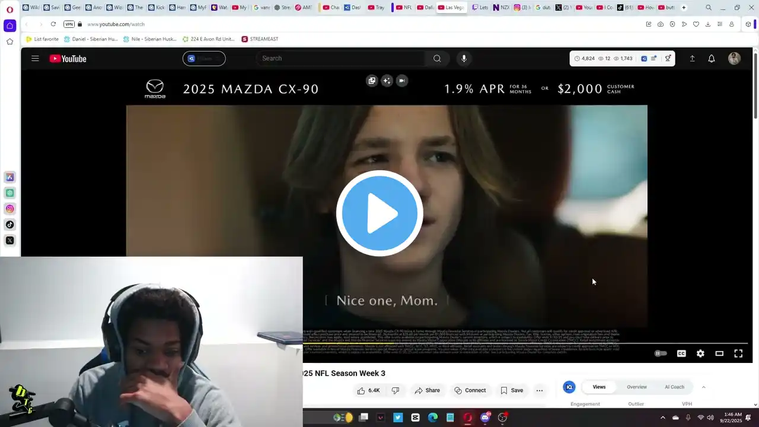Start voice search with the microphone icon

(x=464, y=58)
